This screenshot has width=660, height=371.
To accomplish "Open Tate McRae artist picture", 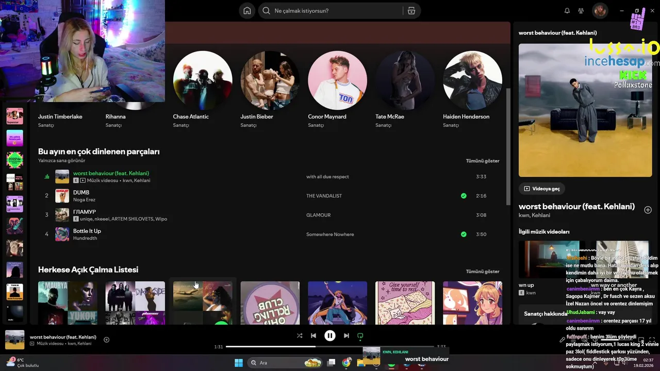I will point(405,80).
